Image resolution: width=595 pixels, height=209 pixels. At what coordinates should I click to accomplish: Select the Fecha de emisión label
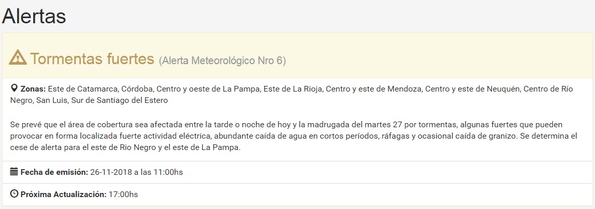[54, 172]
